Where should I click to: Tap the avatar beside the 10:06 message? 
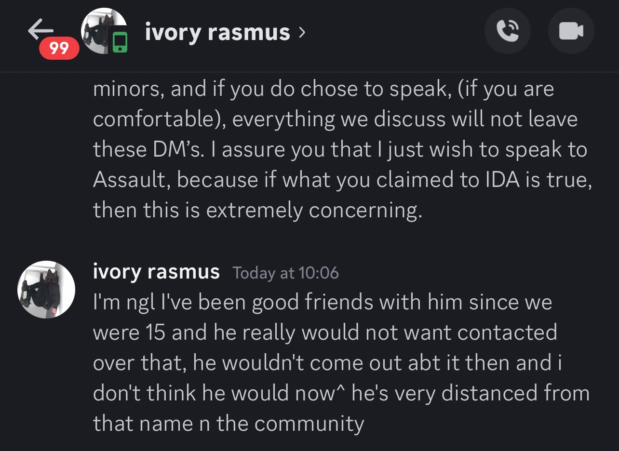46,290
